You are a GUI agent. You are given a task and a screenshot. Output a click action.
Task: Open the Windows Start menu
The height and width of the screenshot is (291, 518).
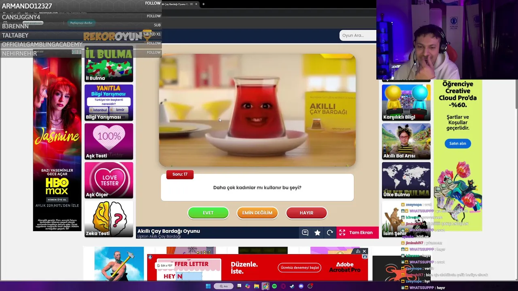[208, 286]
